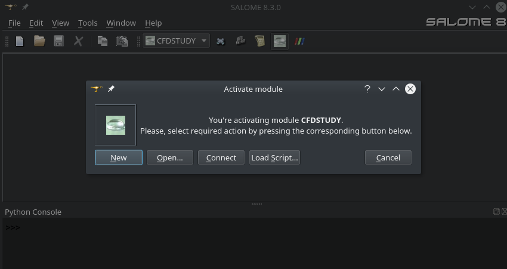The width and height of the screenshot is (507, 269).
Task: Open the Tools menu
Action: 88,23
